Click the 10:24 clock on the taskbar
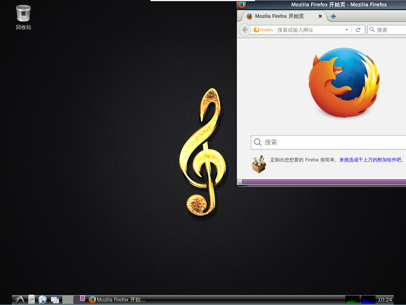 385,299
